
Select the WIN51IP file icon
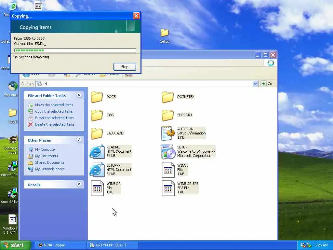pyautogui.click(x=97, y=188)
